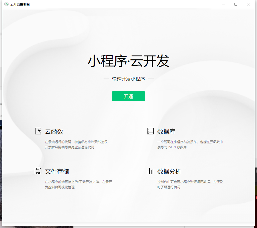Maximize the 云开发控制台 window
The image size is (257, 228).
tap(236, 4)
